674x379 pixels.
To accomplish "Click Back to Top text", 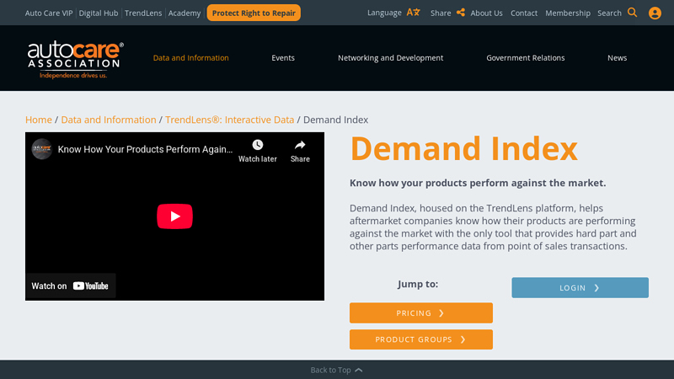I will pyautogui.click(x=330, y=370).
